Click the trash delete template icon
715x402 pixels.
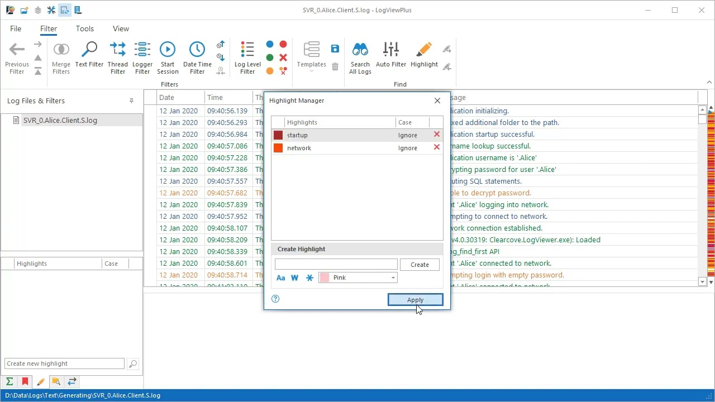coord(335,66)
